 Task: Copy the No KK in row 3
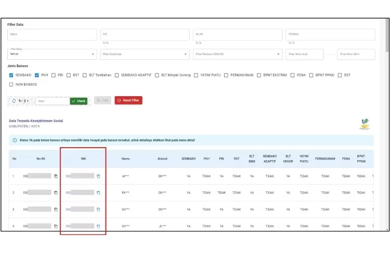56,210
